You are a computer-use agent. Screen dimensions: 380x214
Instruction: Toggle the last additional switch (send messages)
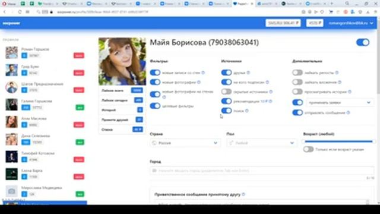pyautogui.click(x=297, y=112)
